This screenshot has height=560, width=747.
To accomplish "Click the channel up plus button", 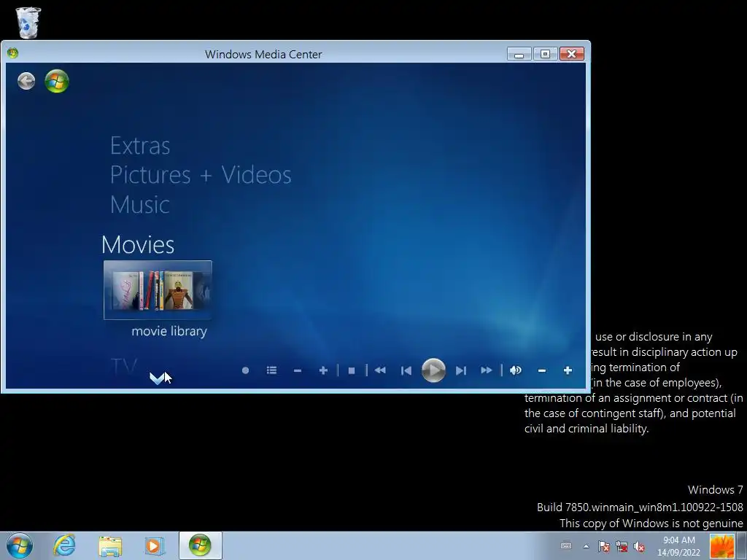I will click(x=323, y=370).
